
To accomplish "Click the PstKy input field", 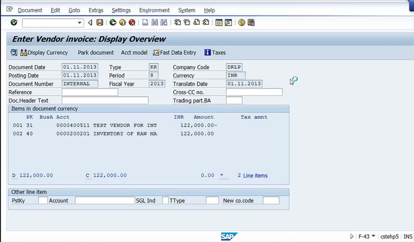I will tap(43, 200).
